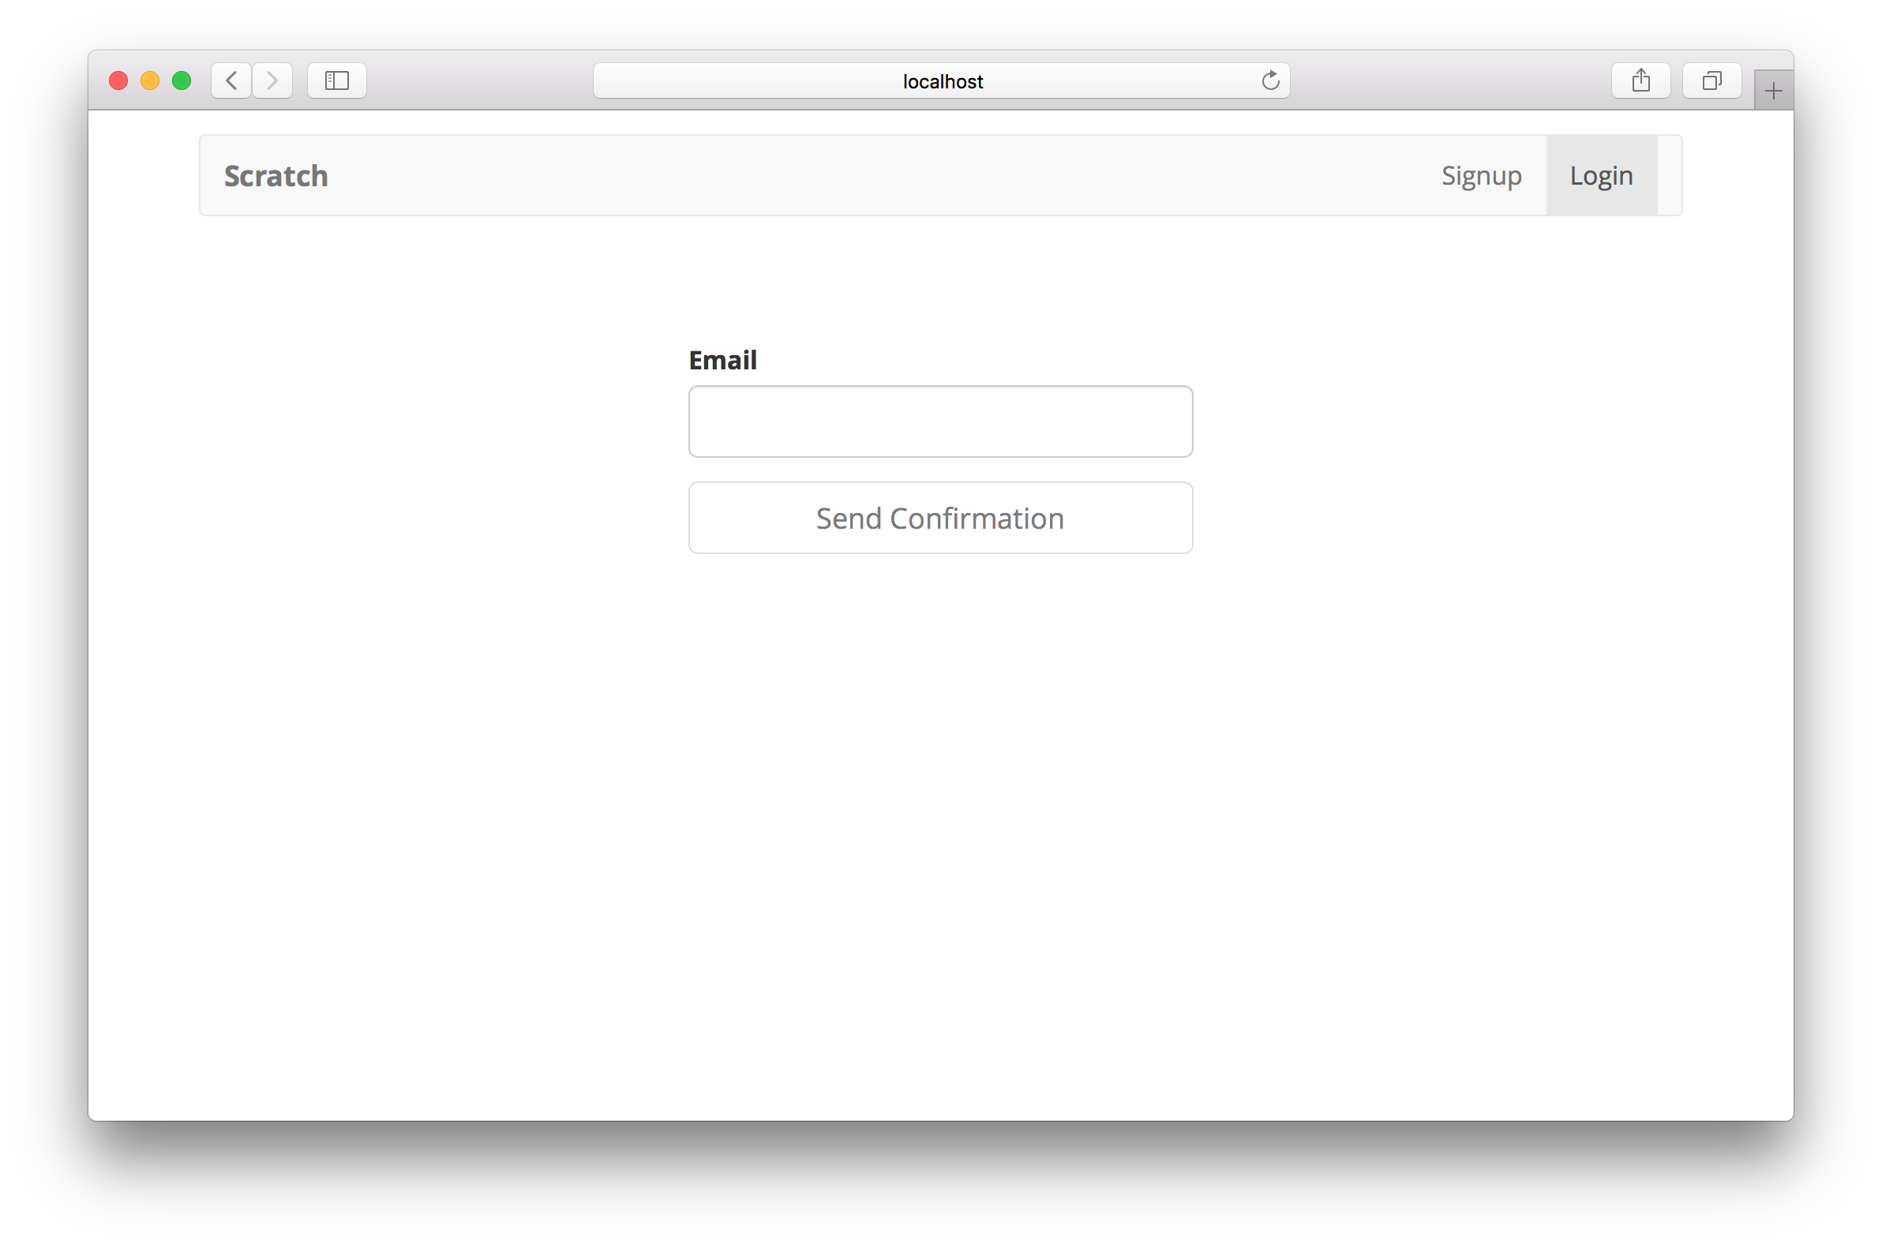The height and width of the screenshot is (1247, 1882).
Task: Toggle the email field focus state
Action: [x=941, y=421]
